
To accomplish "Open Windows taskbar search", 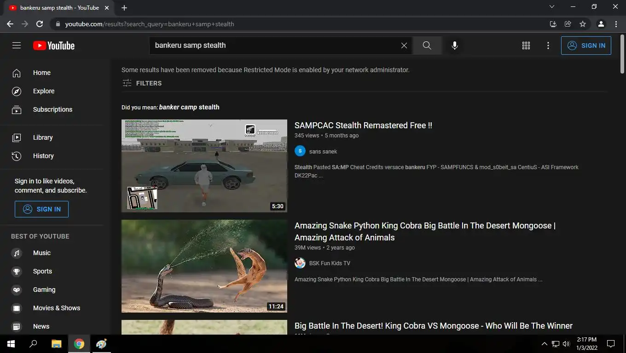I will [x=33, y=344].
